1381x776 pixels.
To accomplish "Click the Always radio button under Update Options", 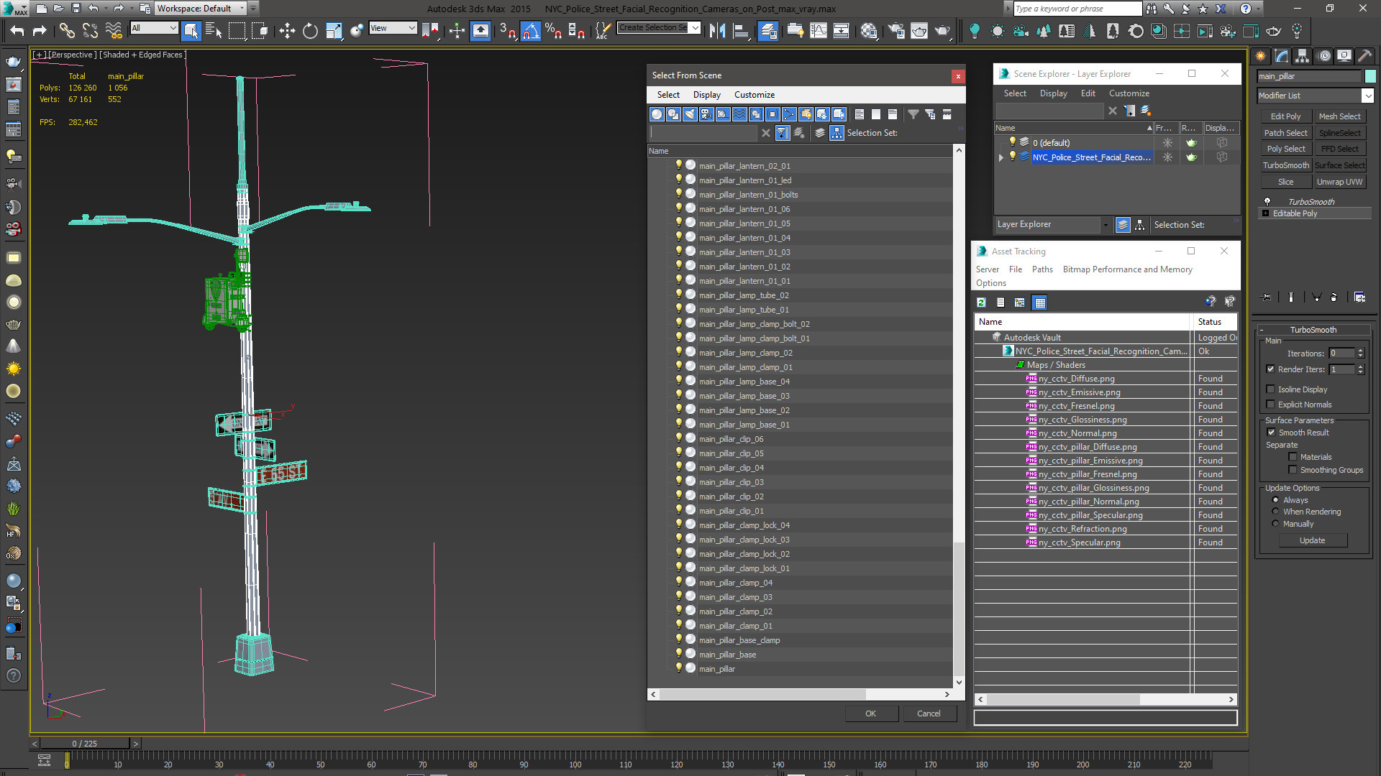I will point(1275,499).
